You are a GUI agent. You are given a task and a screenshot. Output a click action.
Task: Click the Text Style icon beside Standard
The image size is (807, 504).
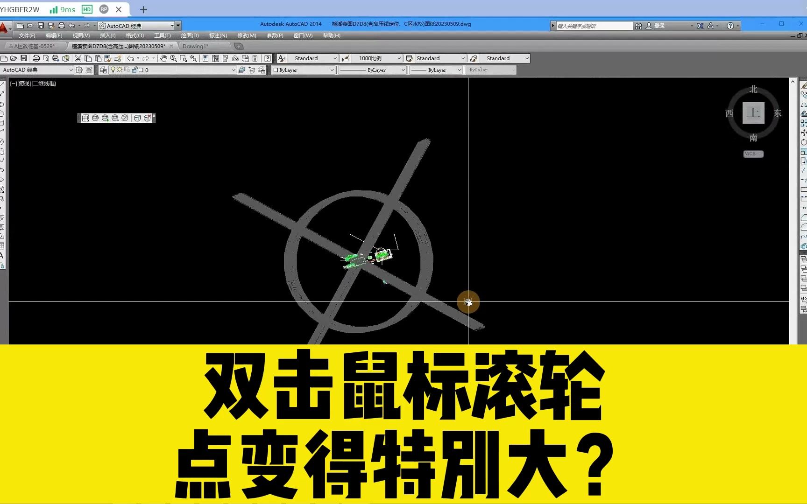coord(282,58)
